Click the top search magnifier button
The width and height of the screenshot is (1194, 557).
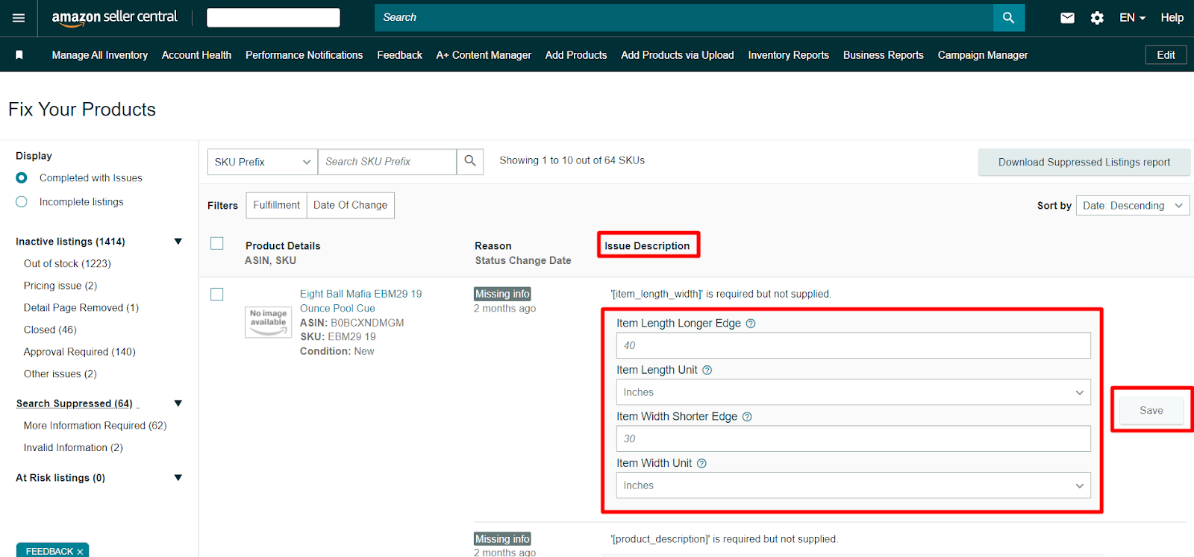tap(1008, 17)
